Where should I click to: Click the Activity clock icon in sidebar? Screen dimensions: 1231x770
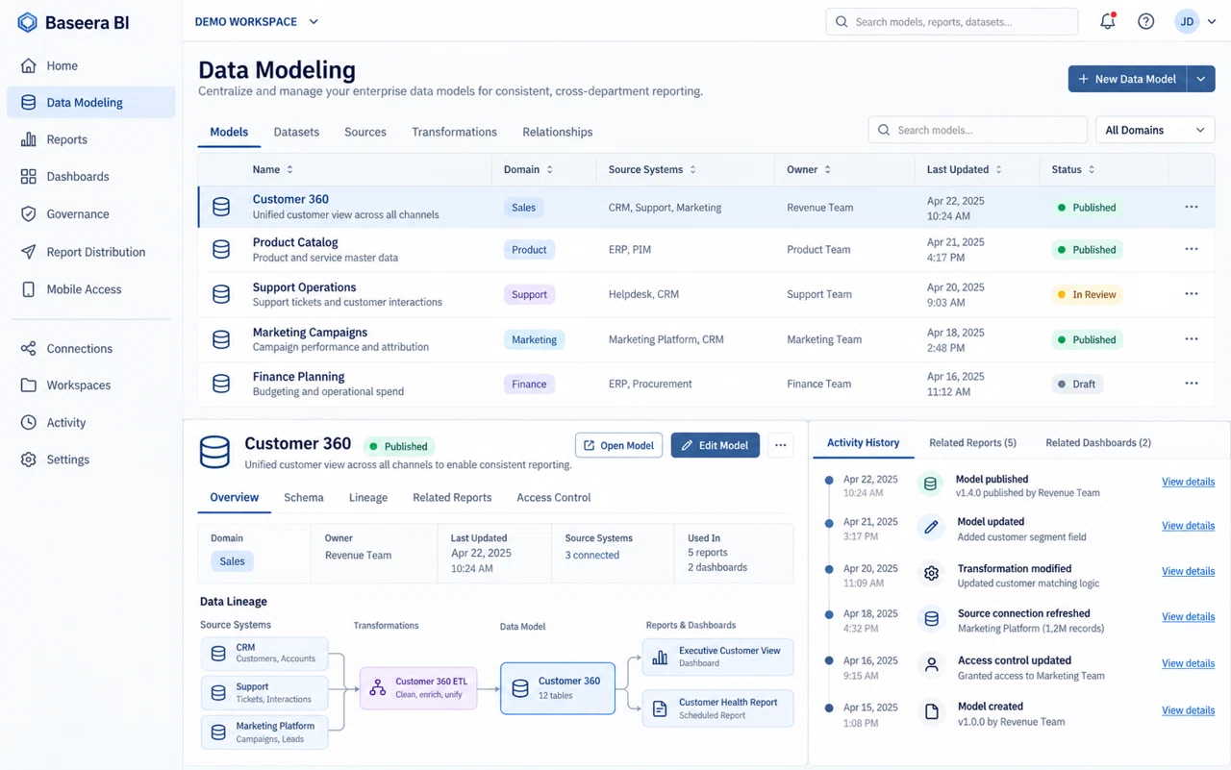coord(29,423)
